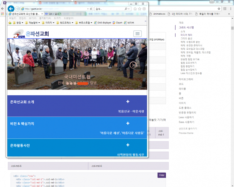Click the 은파선교회 GWM logo

tap(31, 34)
